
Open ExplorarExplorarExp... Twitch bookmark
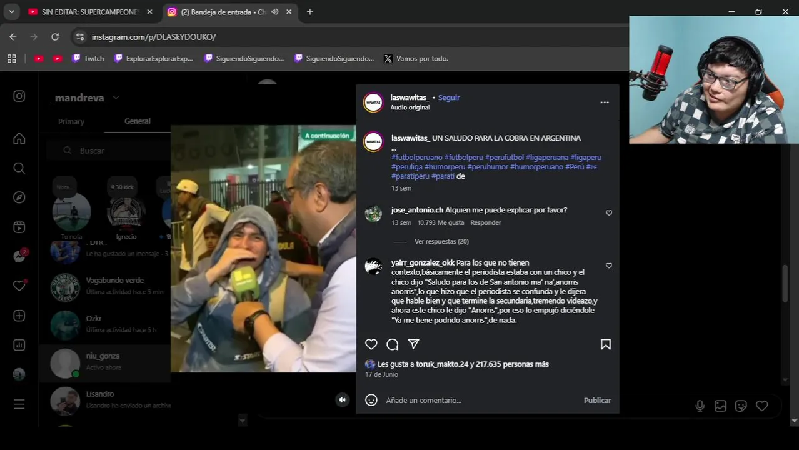point(153,58)
